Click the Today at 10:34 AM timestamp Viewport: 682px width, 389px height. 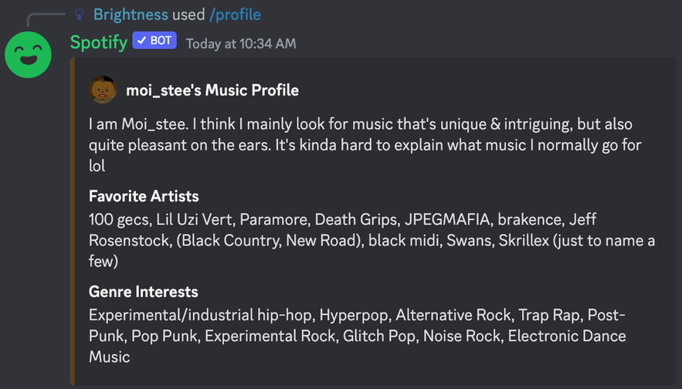tap(241, 43)
